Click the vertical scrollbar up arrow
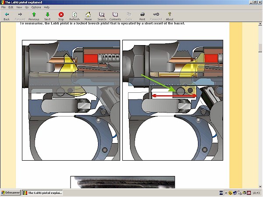Viewport: 263px width, 197px height. (260, 24)
